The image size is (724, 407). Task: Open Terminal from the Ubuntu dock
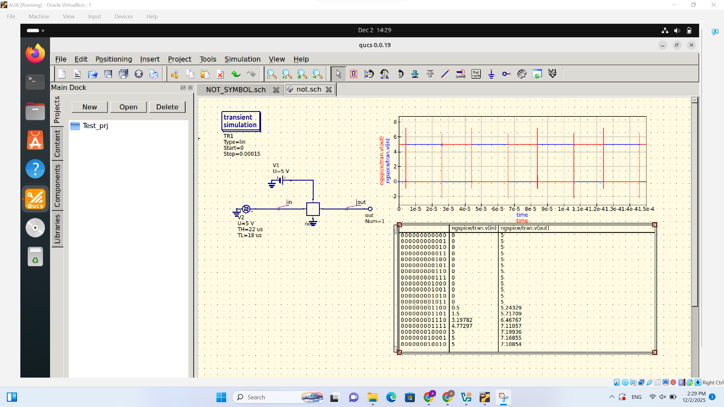tap(35, 82)
